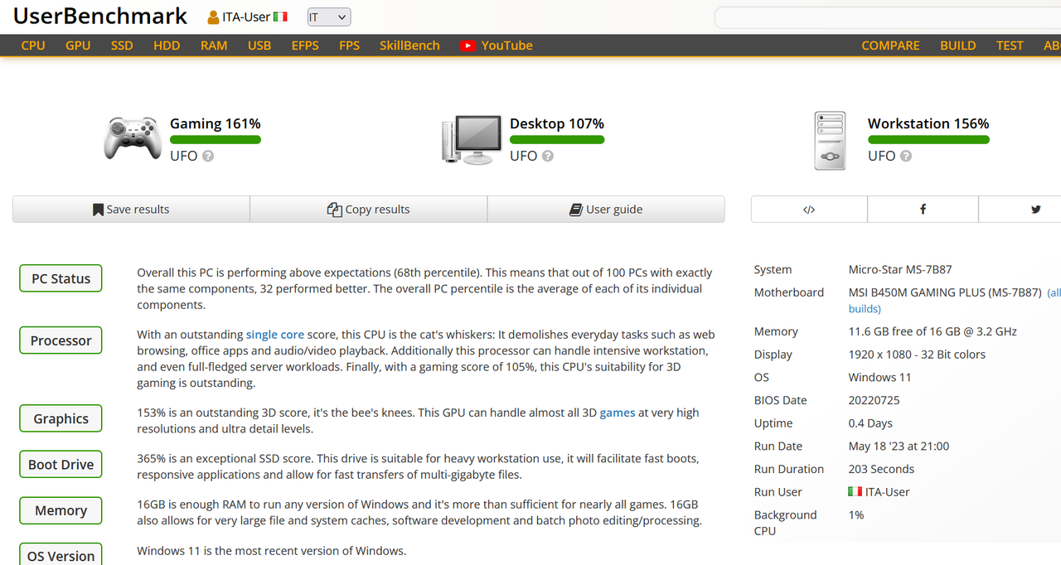Open the RAM menu
Screen dimensions: 1061x565
point(214,46)
